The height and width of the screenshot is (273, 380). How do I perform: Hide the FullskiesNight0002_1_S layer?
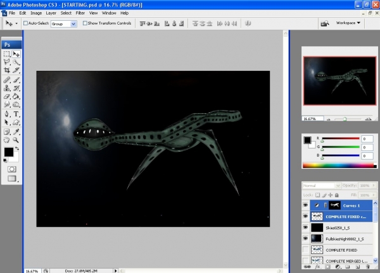tap(306, 239)
